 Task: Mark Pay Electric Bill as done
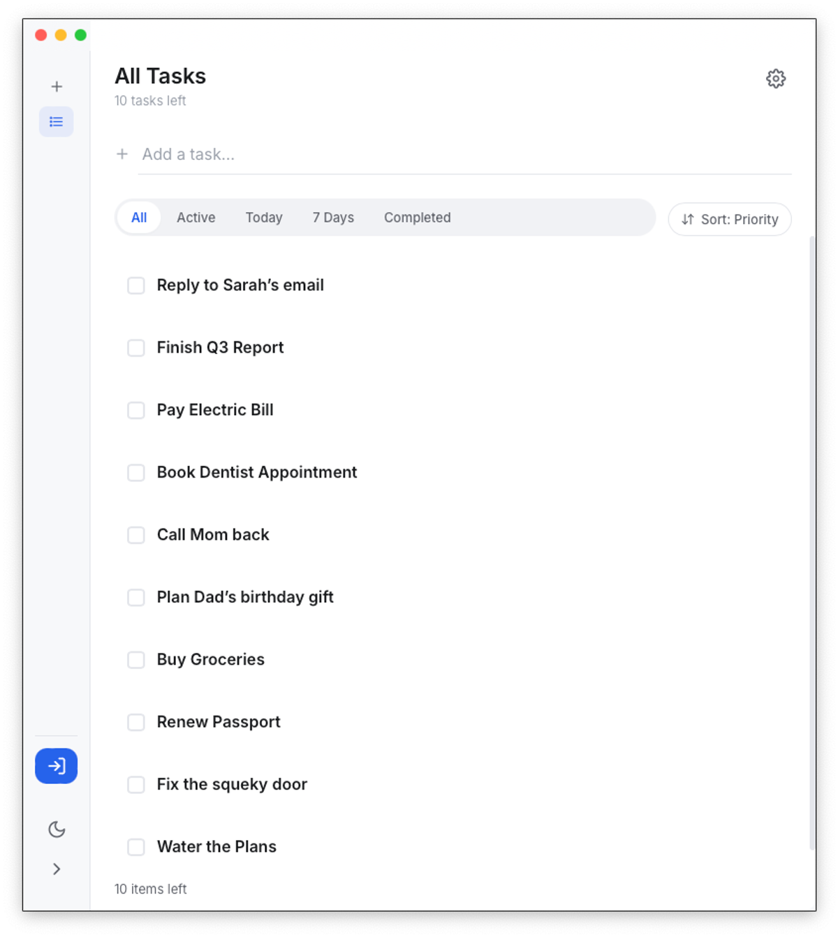pos(136,410)
